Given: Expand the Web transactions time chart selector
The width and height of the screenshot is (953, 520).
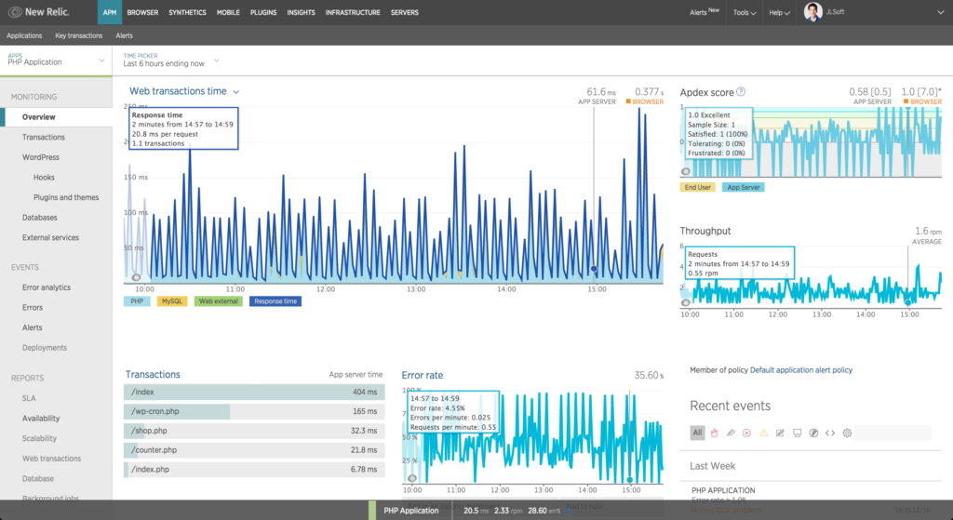Looking at the screenshot, I should click(236, 92).
